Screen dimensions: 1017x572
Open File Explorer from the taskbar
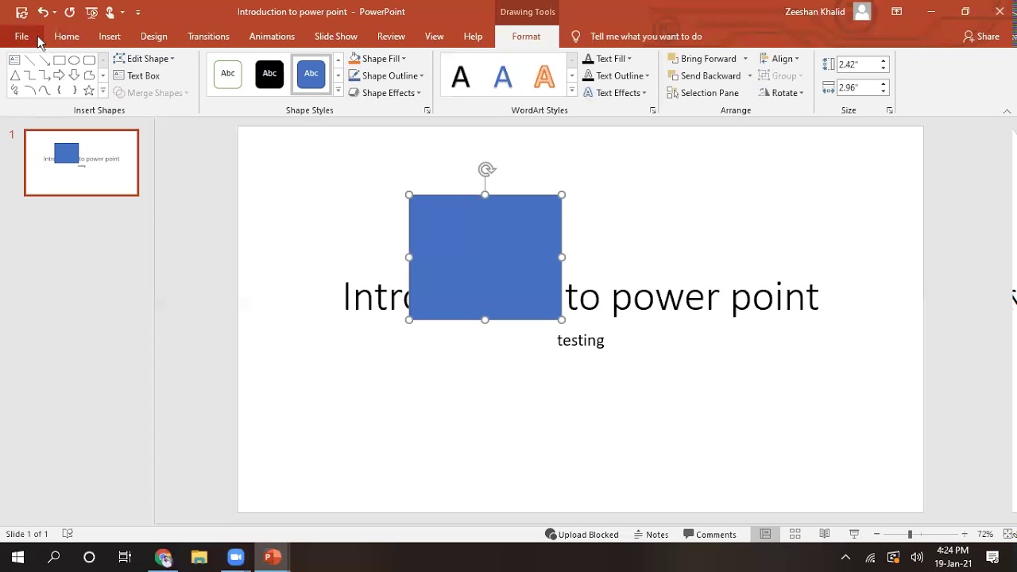click(x=199, y=557)
